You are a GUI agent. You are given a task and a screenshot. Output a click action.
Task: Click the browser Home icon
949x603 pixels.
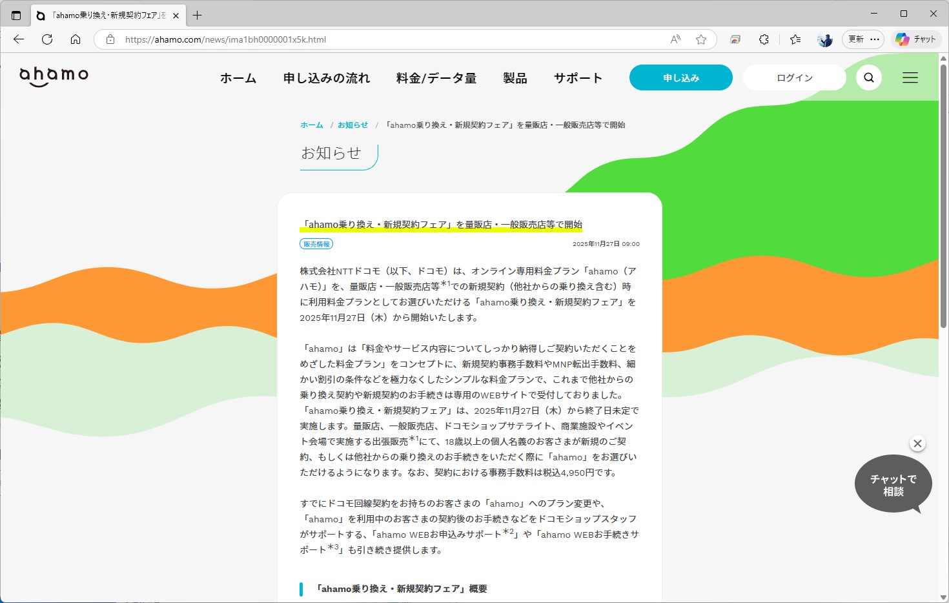[76, 39]
